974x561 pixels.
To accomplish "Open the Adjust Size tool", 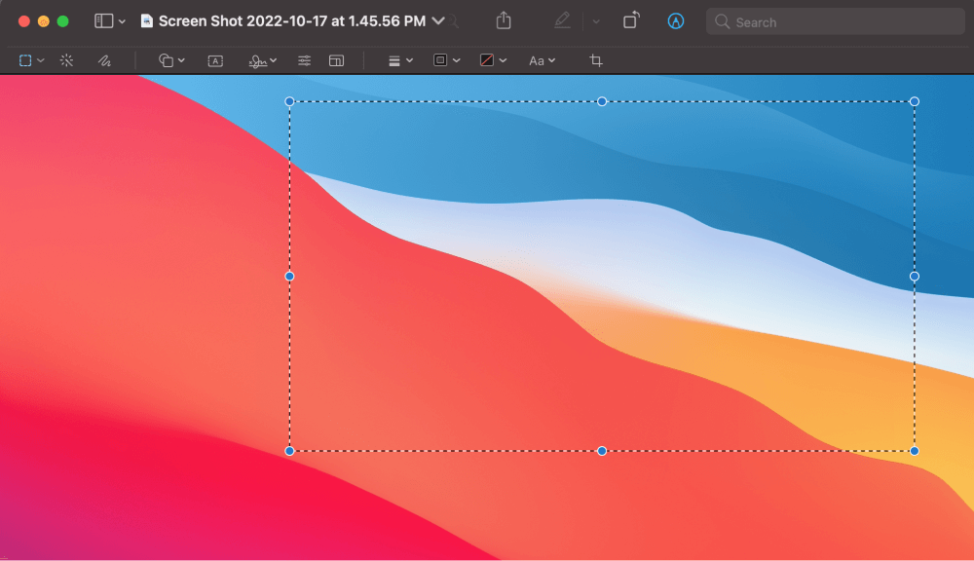I will pyautogui.click(x=336, y=60).
